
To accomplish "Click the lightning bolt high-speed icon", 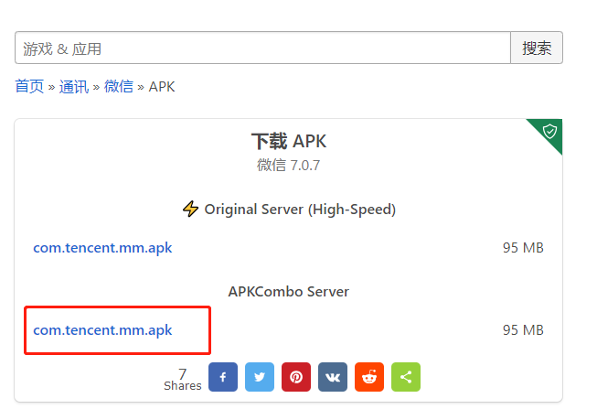I will tap(190, 209).
